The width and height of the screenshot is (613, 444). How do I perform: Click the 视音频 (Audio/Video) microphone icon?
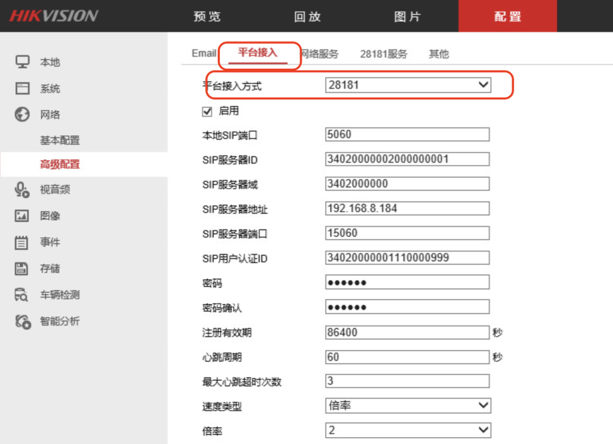[22, 190]
